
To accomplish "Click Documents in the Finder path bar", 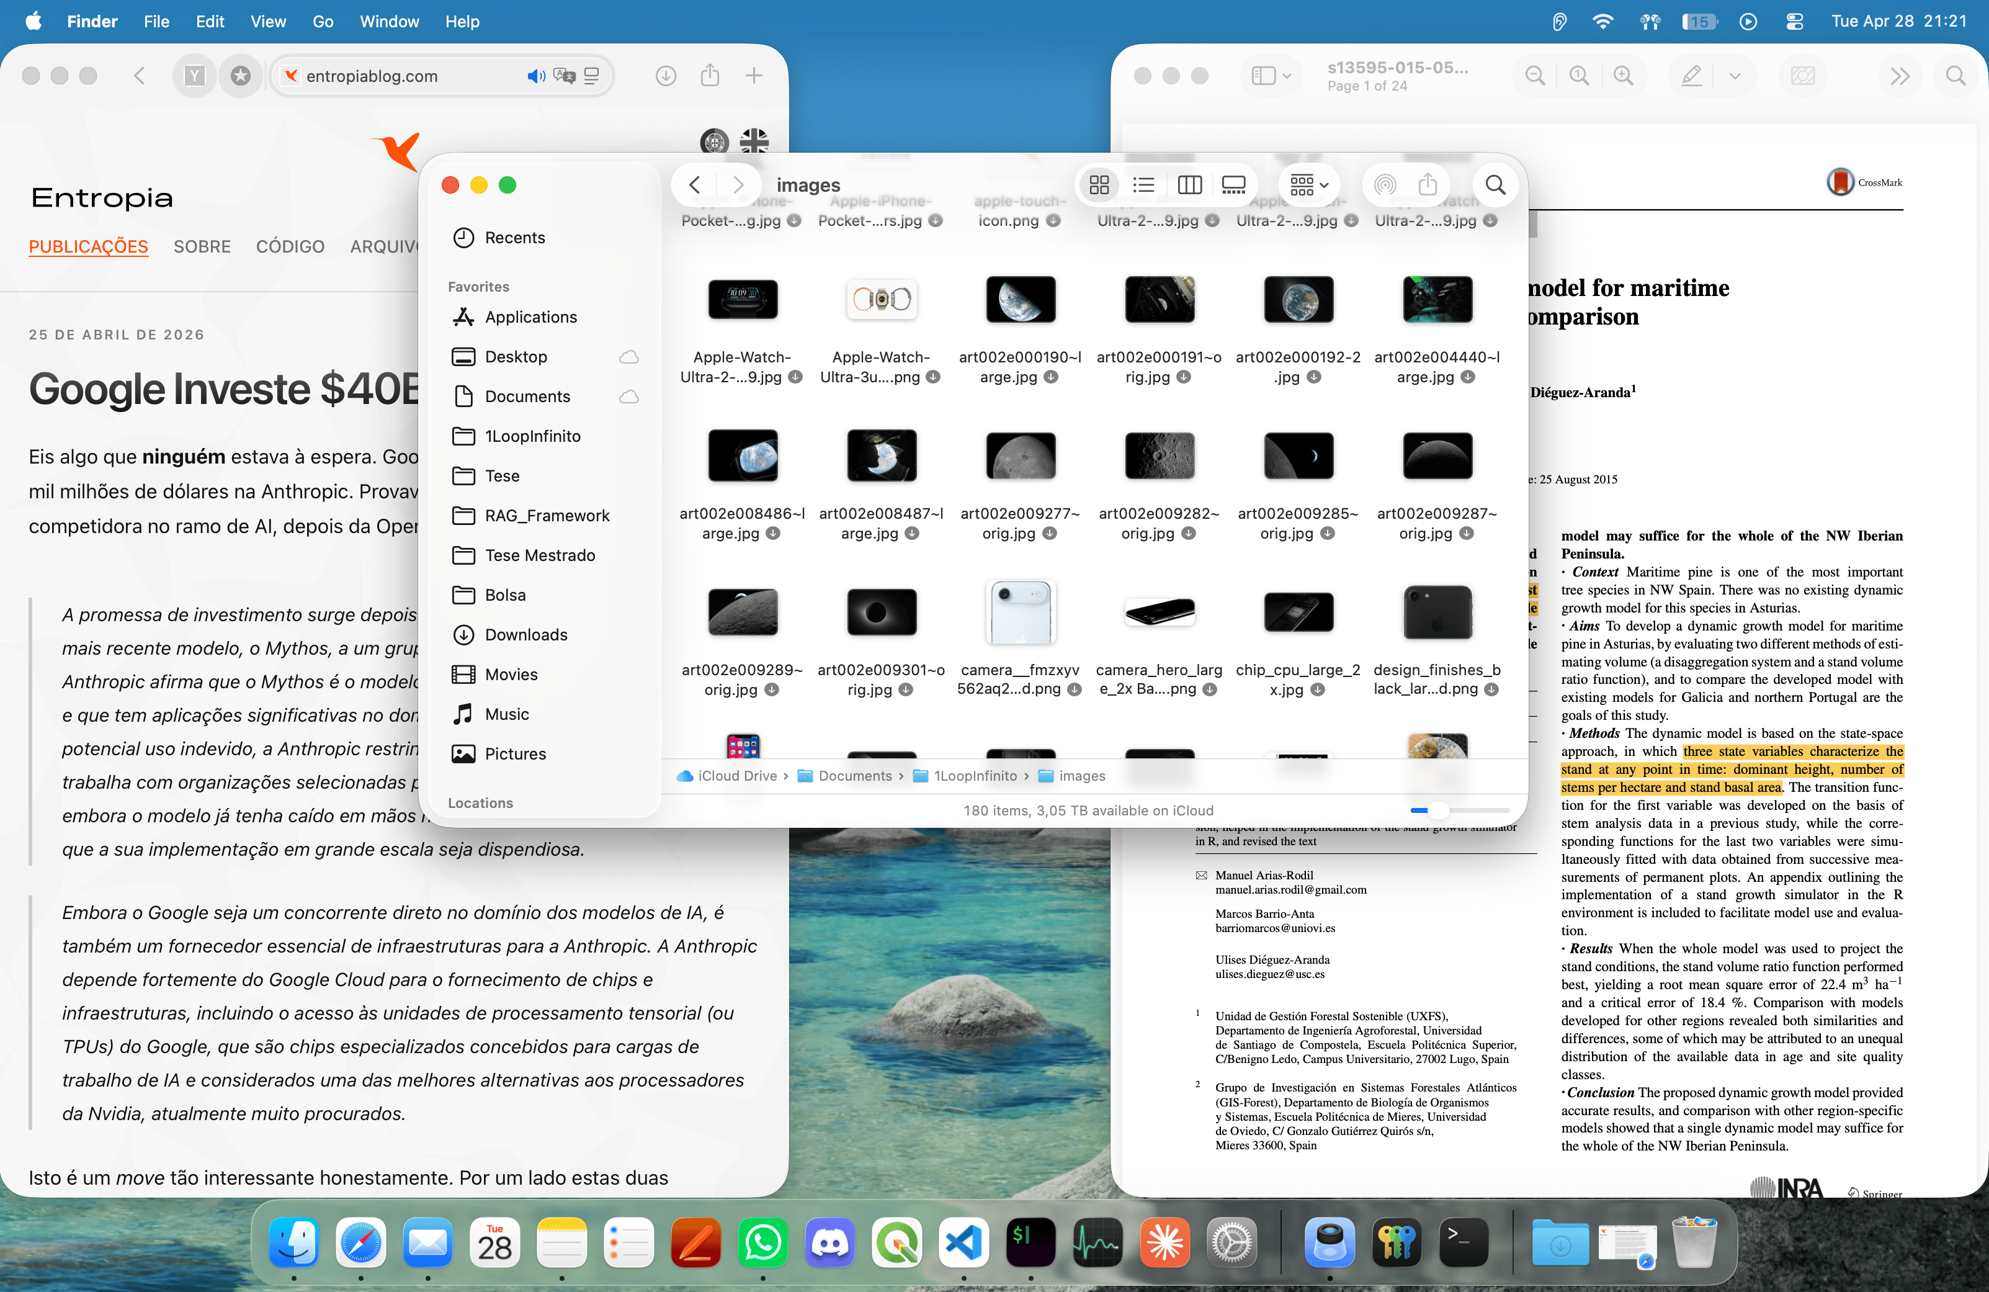I will coord(854,776).
